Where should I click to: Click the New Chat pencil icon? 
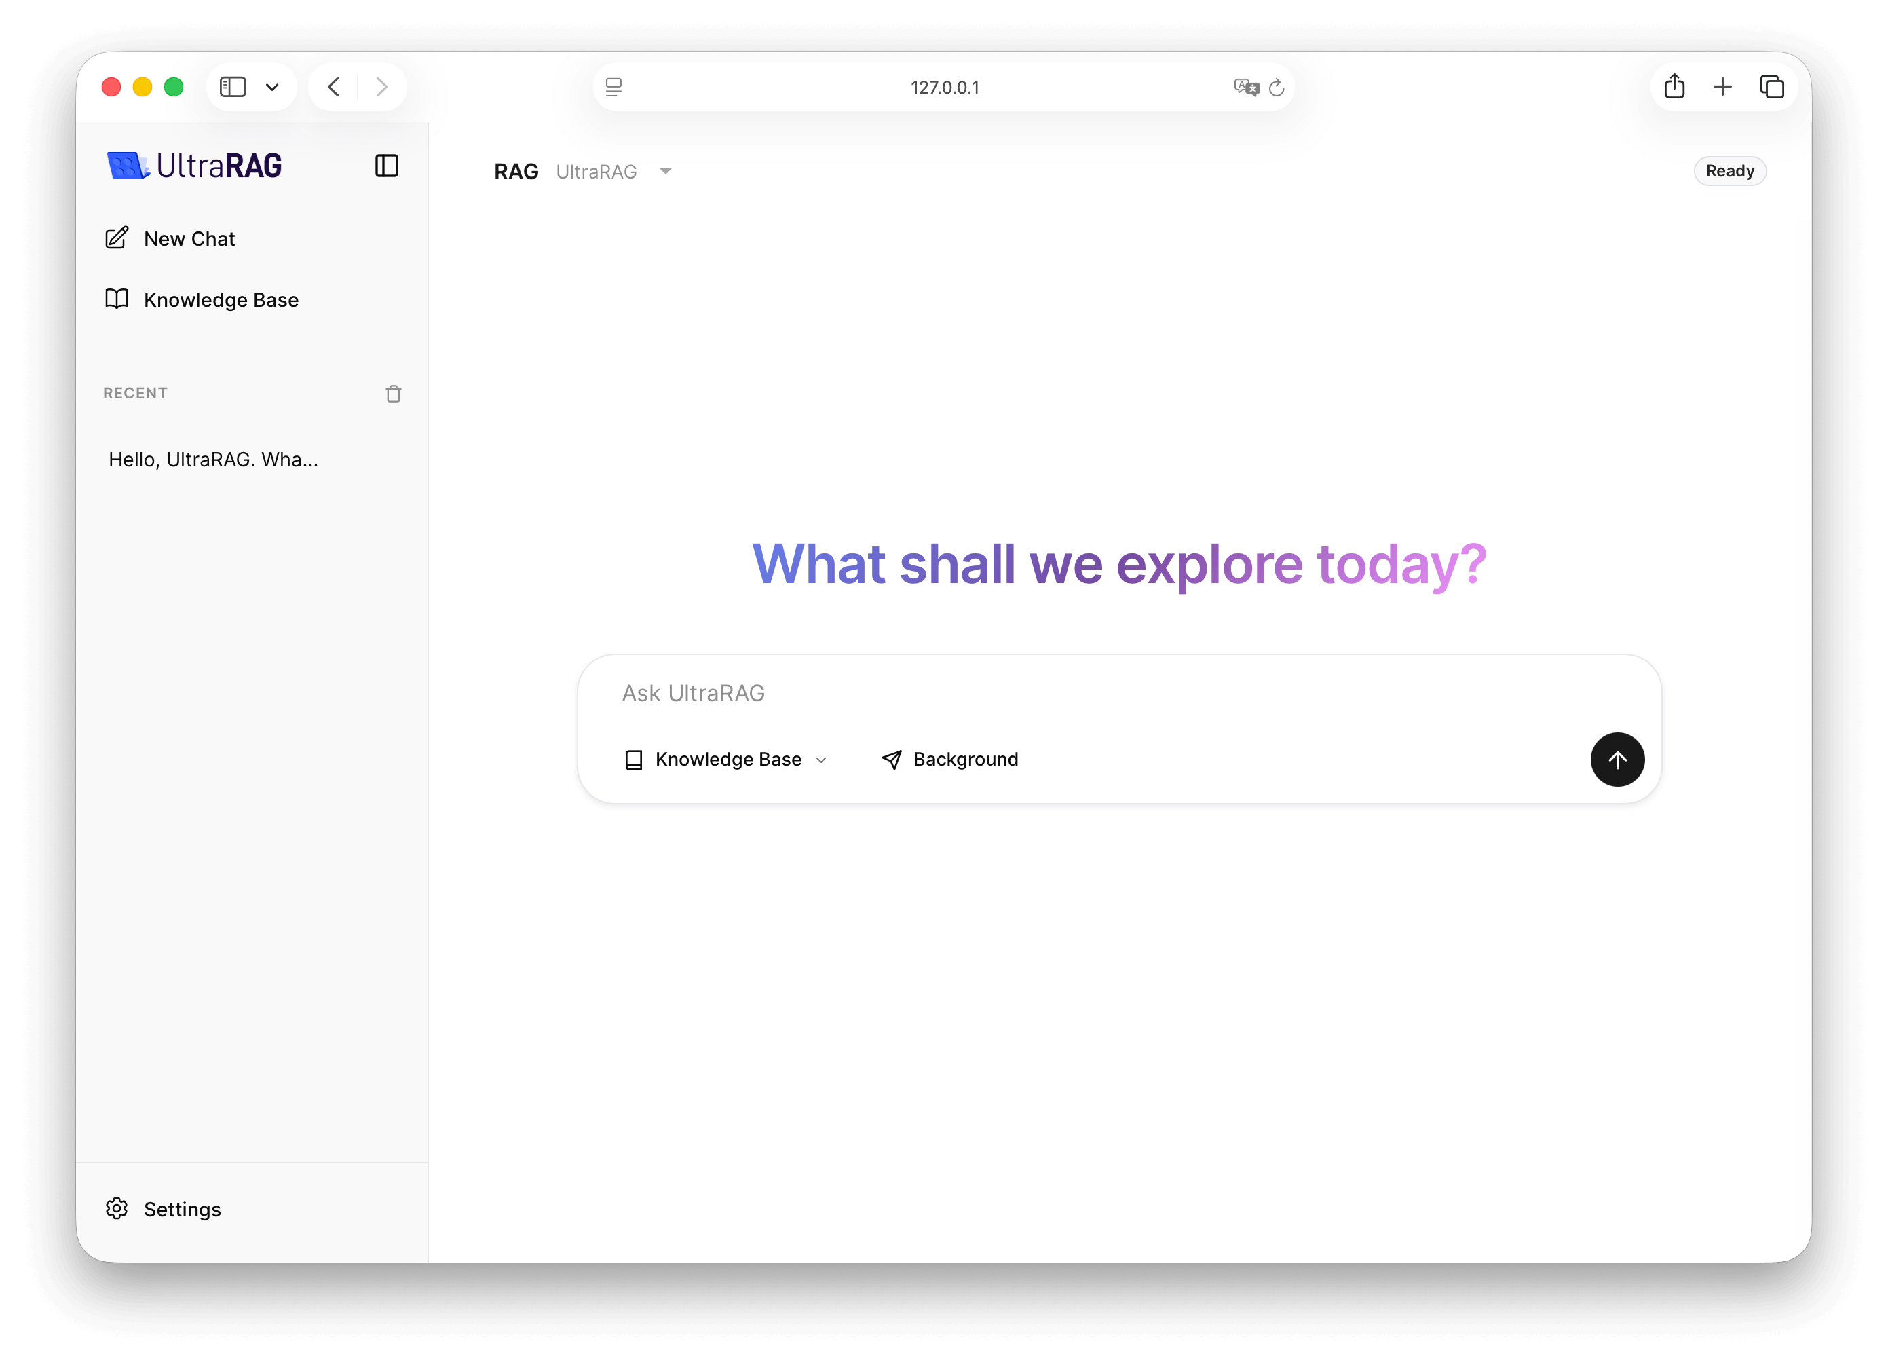click(117, 238)
